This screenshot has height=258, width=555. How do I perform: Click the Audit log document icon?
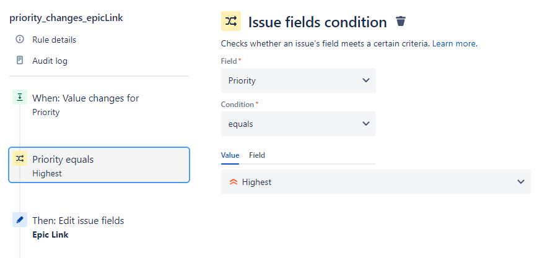point(19,61)
